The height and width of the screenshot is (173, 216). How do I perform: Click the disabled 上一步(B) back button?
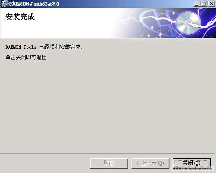point(150,163)
